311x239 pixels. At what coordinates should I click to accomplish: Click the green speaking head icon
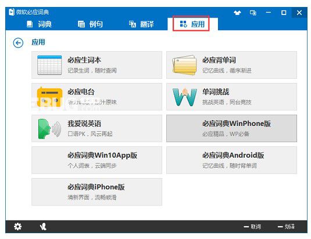[49, 129]
